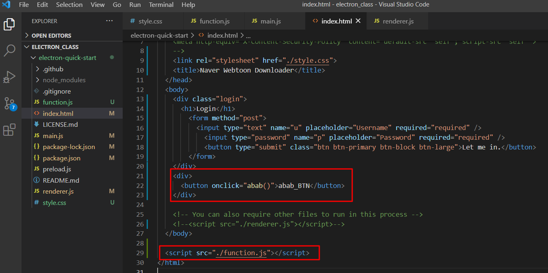Open Source Control view with 7 changes
This screenshot has width=548, height=273.
(x=10, y=104)
